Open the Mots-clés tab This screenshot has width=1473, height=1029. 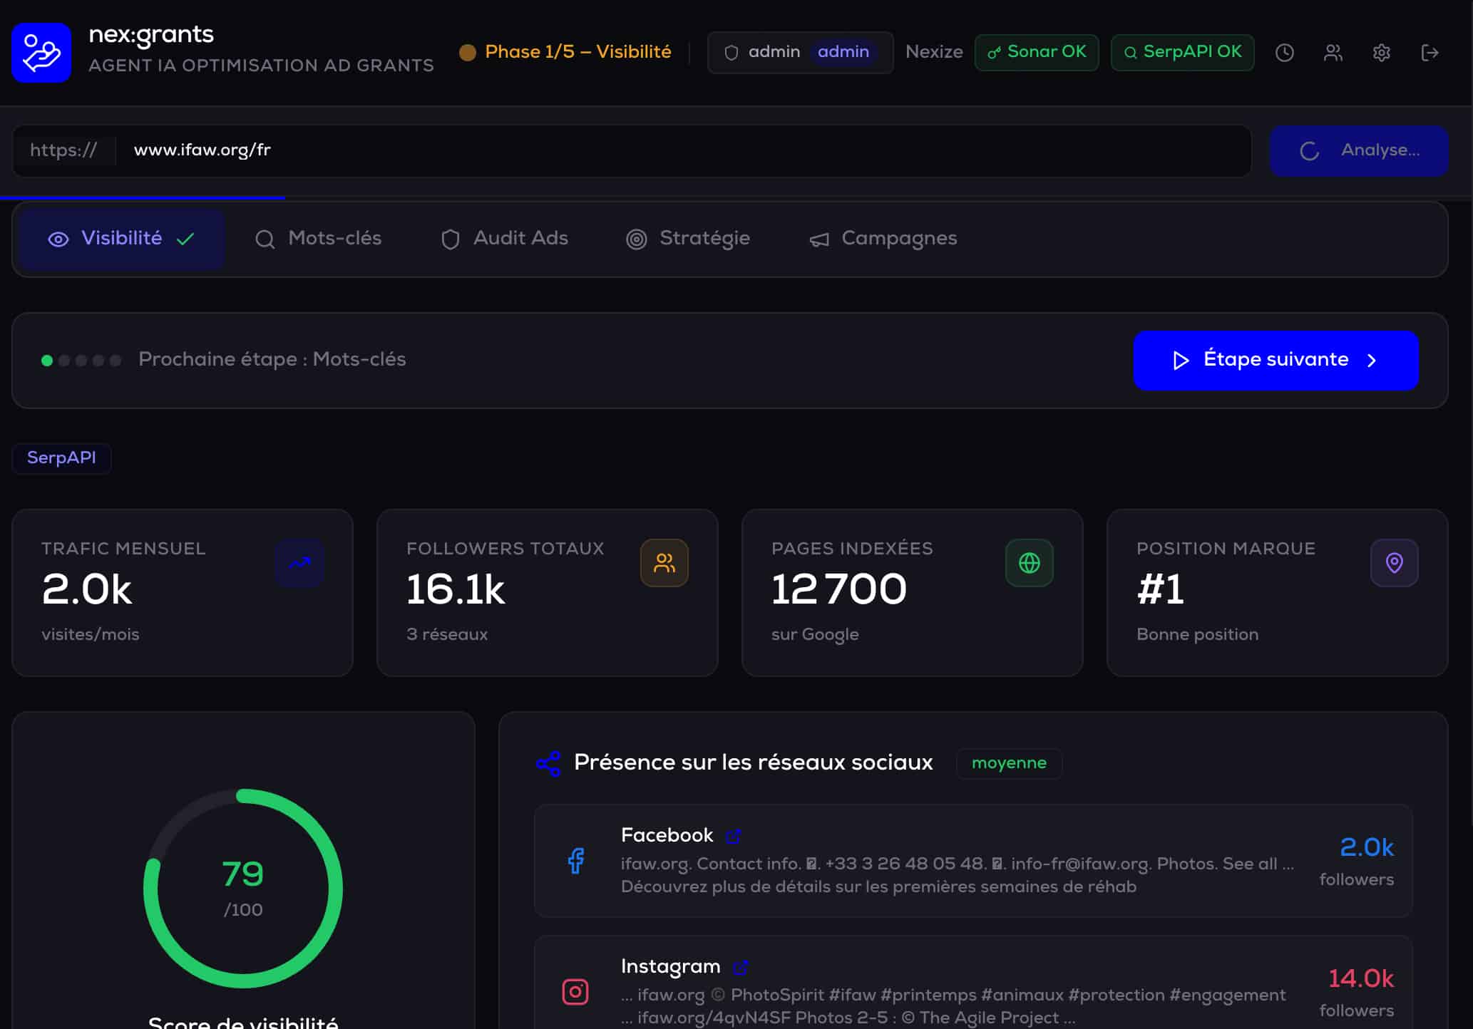tap(318, 239)
